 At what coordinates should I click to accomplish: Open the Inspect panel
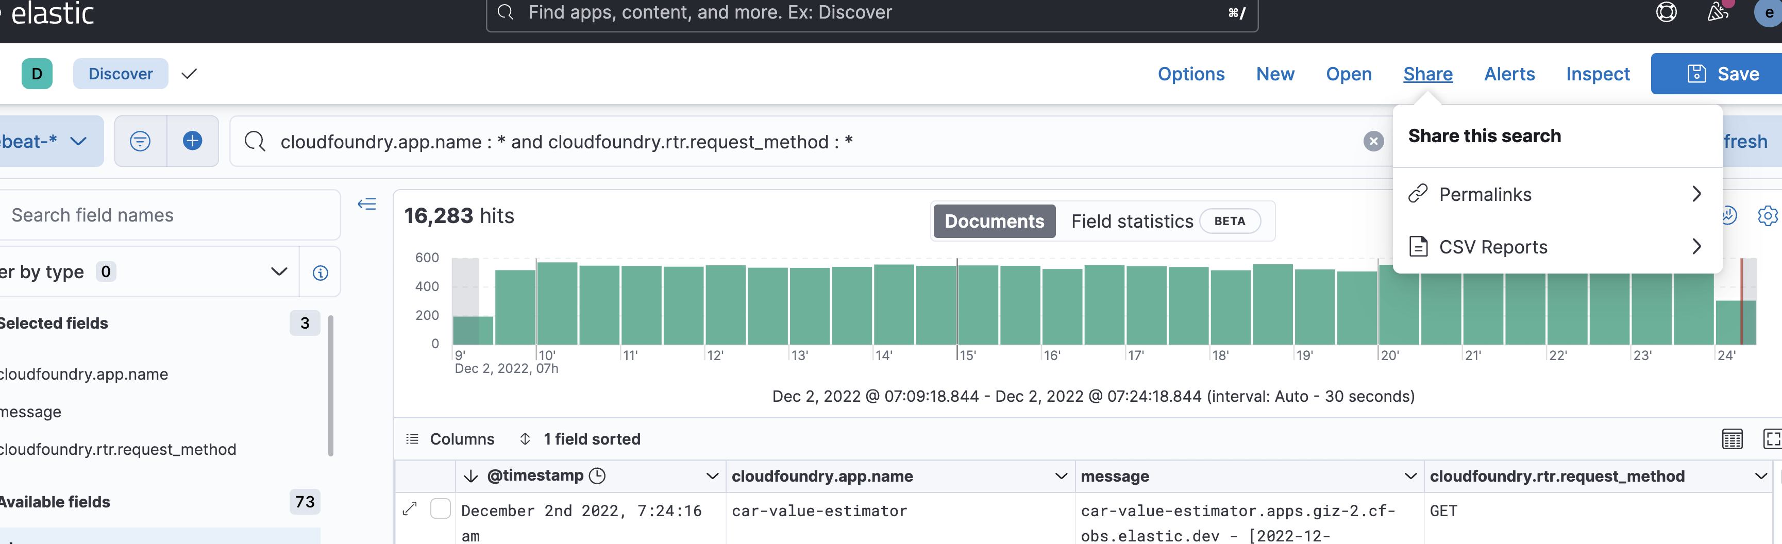[x=1598, y=74]
